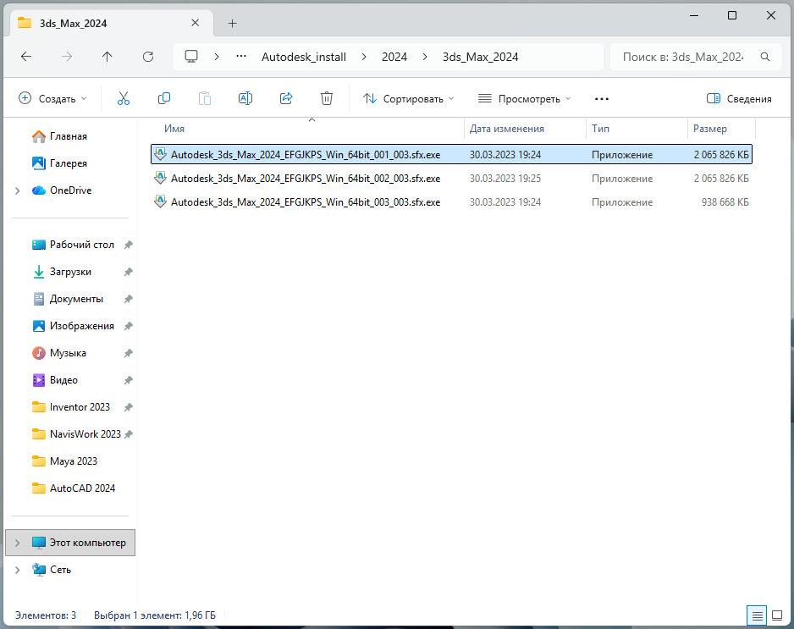Click the Paste clipboard icon

click(205, 98)
